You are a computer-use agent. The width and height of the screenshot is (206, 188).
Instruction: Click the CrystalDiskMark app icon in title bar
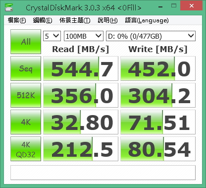point(9,7)
